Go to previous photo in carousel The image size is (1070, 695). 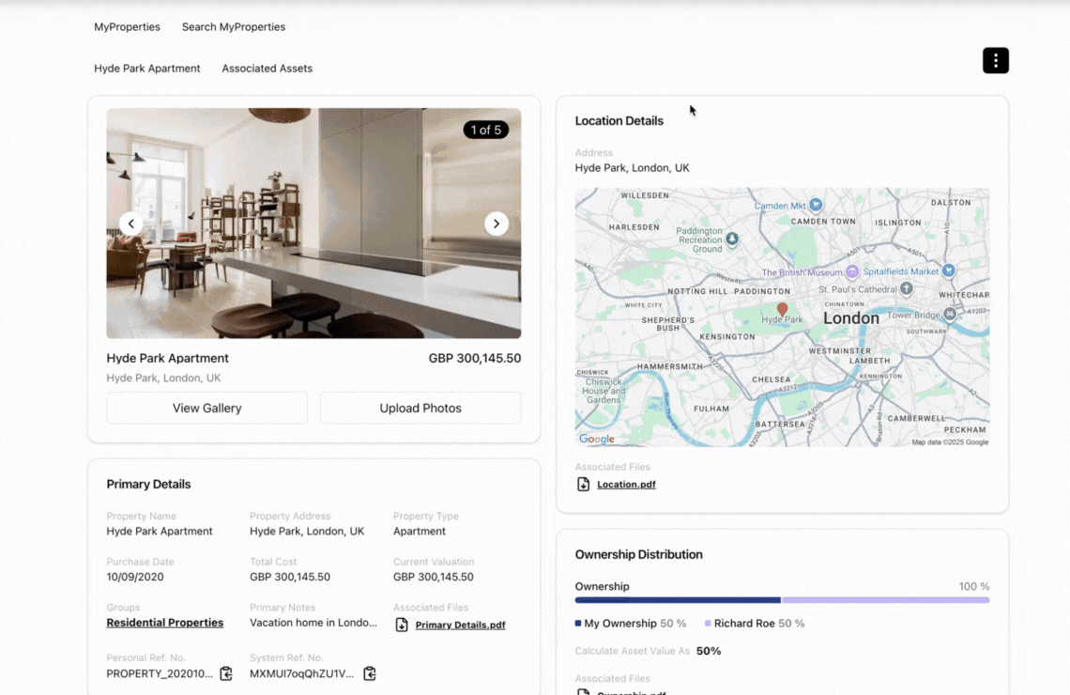131,224
